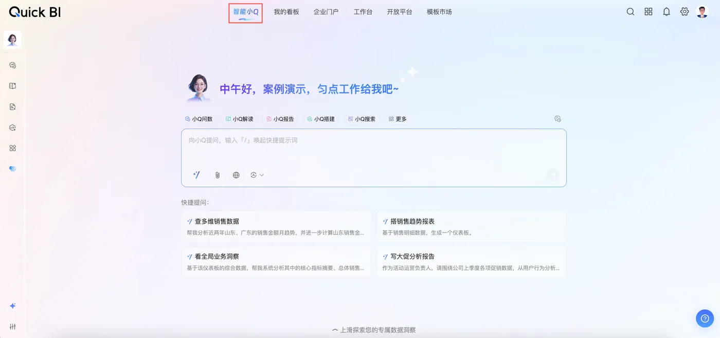Open the 模板市场 tab
The width and height of the screenshot is (720, 338).
point(439,12)
